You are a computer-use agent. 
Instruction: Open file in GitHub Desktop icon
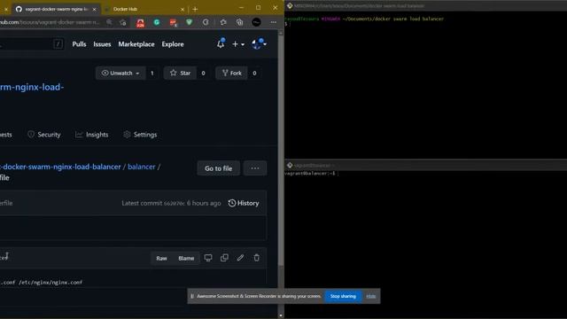(208, 258)
